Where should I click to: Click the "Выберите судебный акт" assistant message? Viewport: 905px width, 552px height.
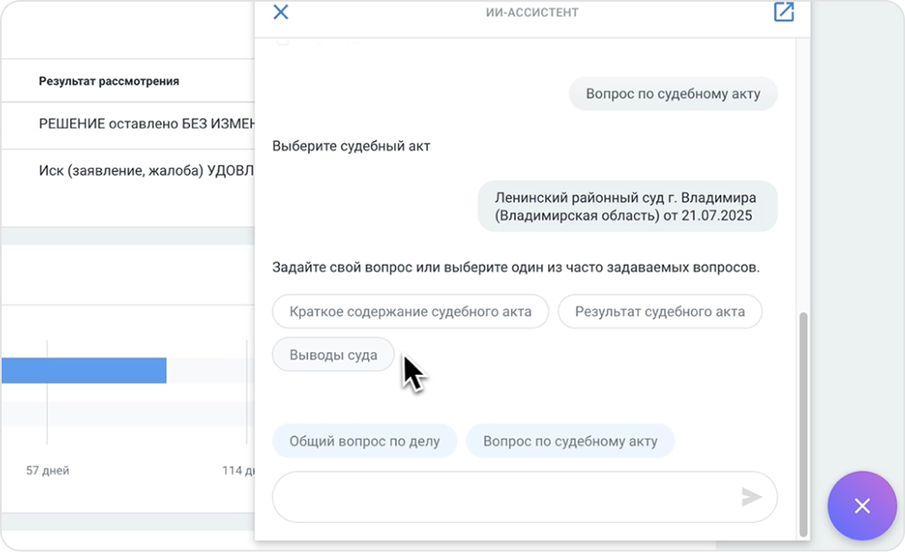[351, 146]
